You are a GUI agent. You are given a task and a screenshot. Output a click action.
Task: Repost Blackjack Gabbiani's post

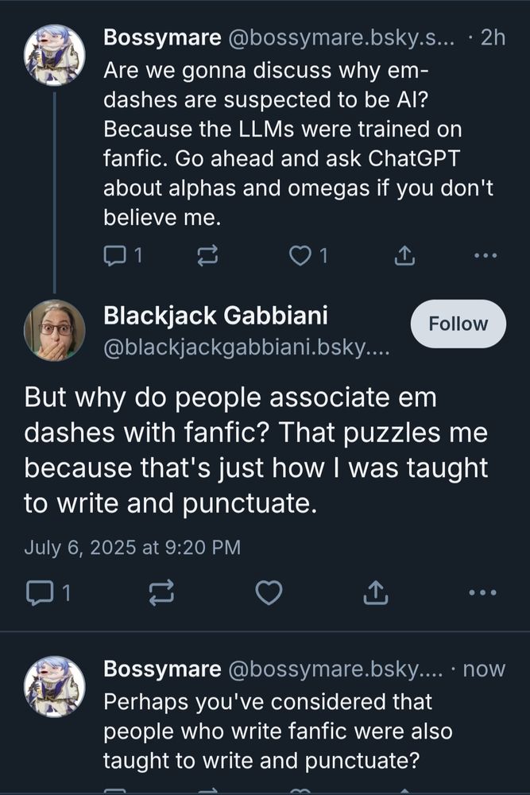click(161, 592)
